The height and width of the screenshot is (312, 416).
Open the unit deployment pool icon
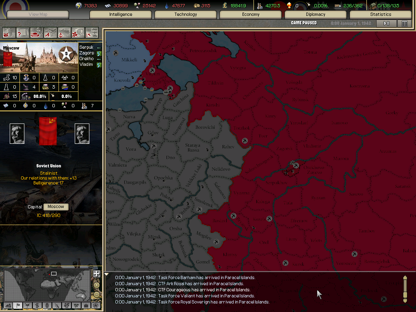(92, 33)
